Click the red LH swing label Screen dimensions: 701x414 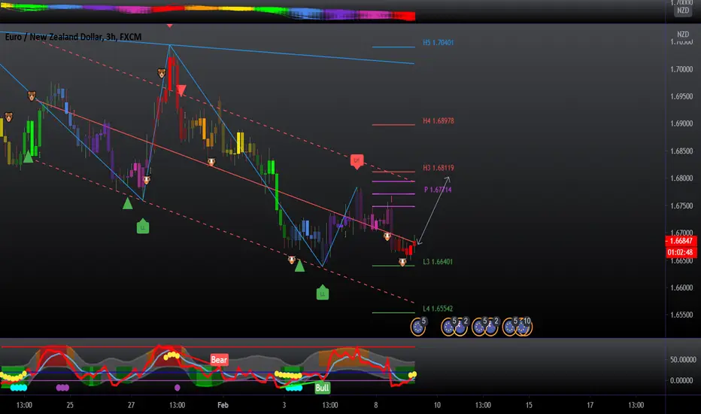357,161
